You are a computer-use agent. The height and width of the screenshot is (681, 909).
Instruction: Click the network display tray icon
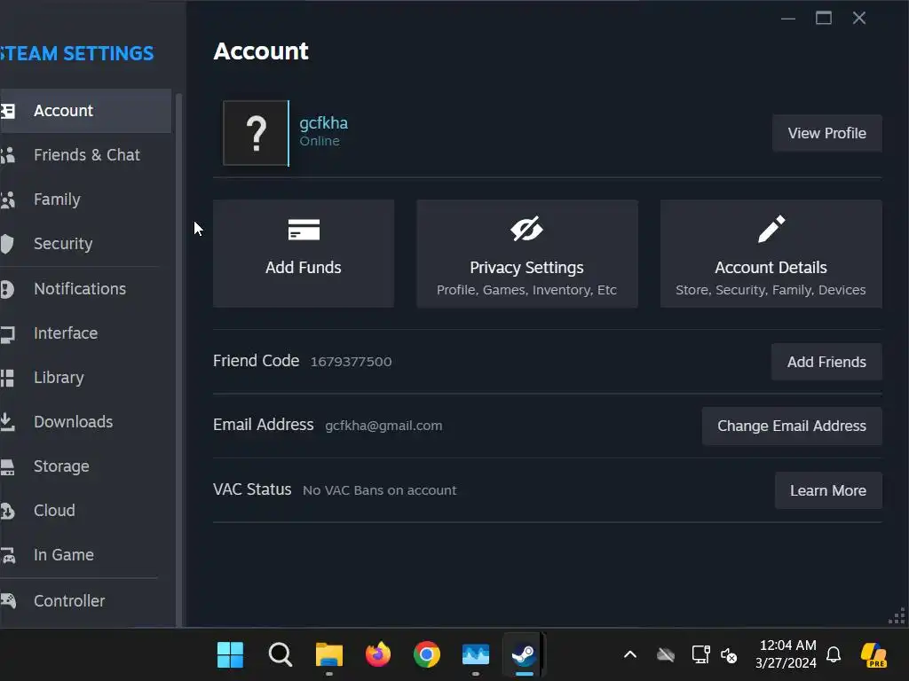[701, 654]
